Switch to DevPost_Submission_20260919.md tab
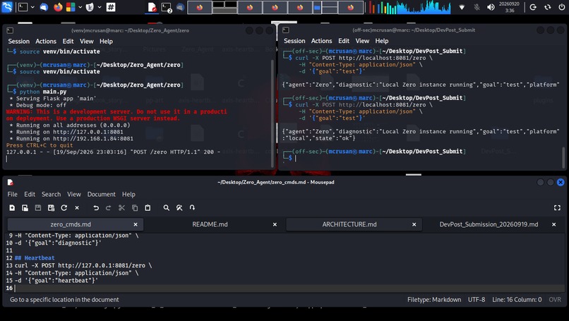 tap(489, 224)
